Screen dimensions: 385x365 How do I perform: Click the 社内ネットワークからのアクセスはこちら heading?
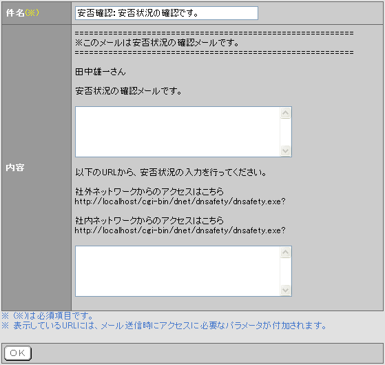coord(149,220)
